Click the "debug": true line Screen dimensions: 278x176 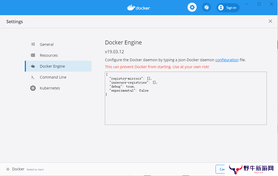tap(122, 87)
